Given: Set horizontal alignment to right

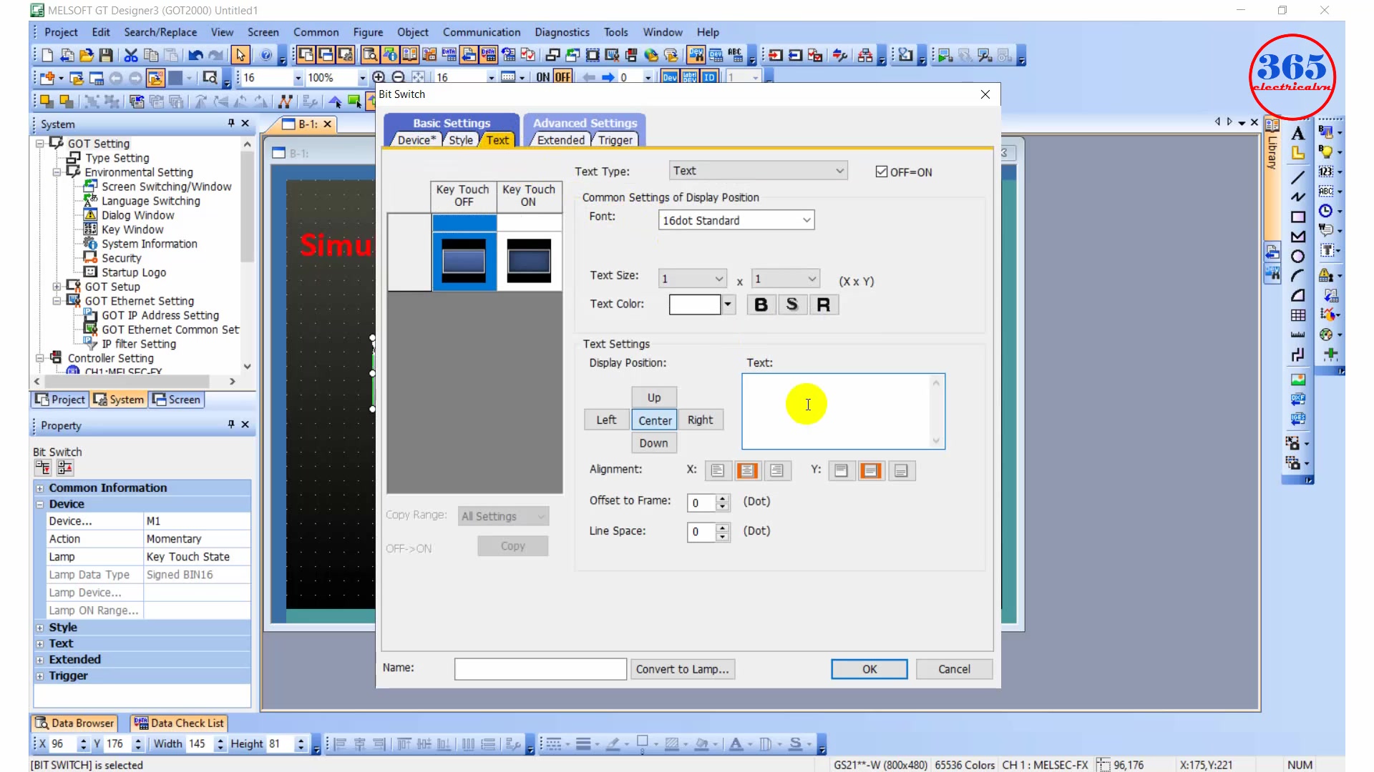Looking at the screenshot, I should [777, 470].
